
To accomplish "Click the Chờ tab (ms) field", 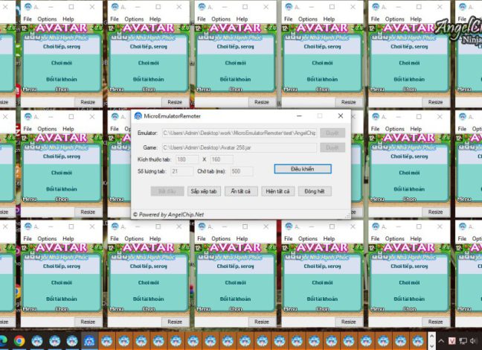I will 241,171.
